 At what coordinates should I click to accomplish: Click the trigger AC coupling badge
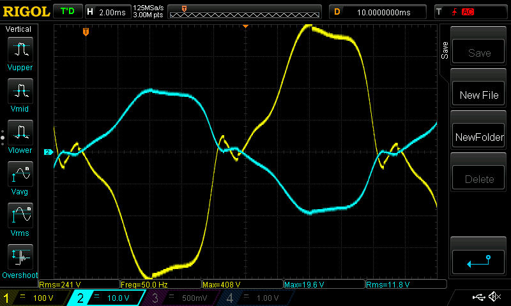click(x=468, y=12)
